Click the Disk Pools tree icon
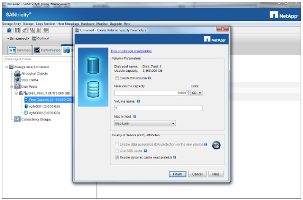 (x=18, y=86)
